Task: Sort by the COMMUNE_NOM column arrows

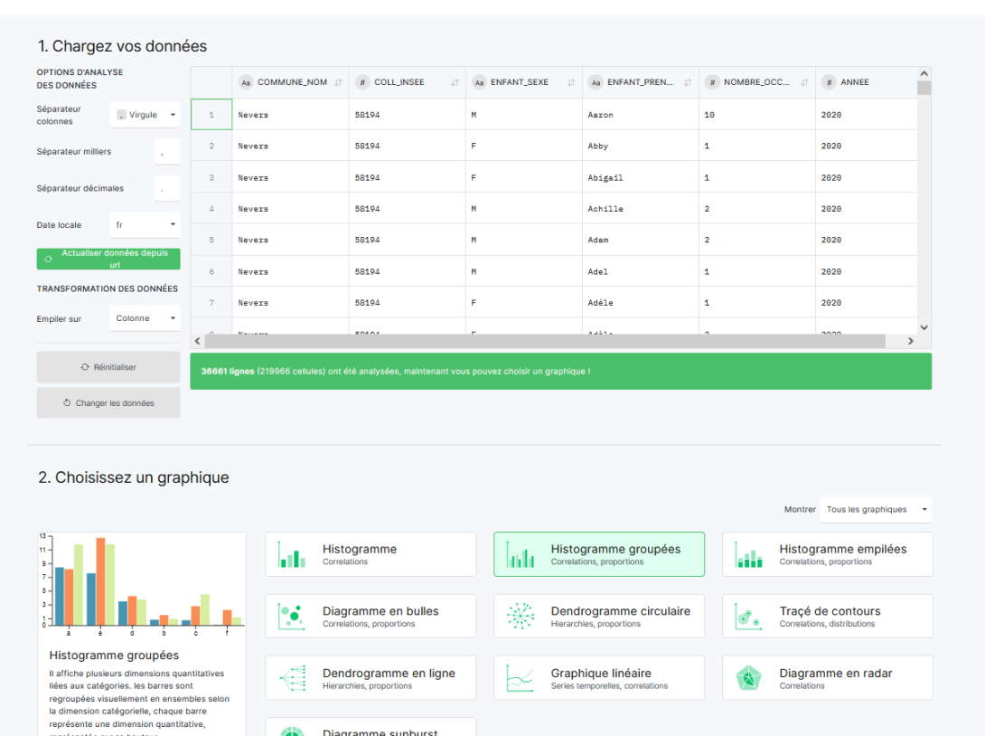Action: 338,82
